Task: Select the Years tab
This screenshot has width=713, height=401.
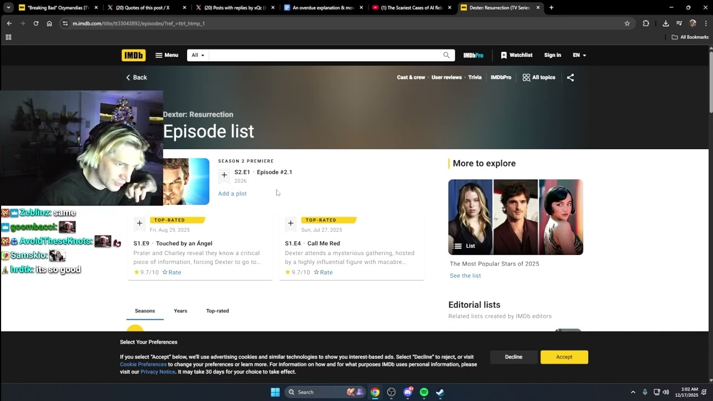Action: (x=180, y=311)
